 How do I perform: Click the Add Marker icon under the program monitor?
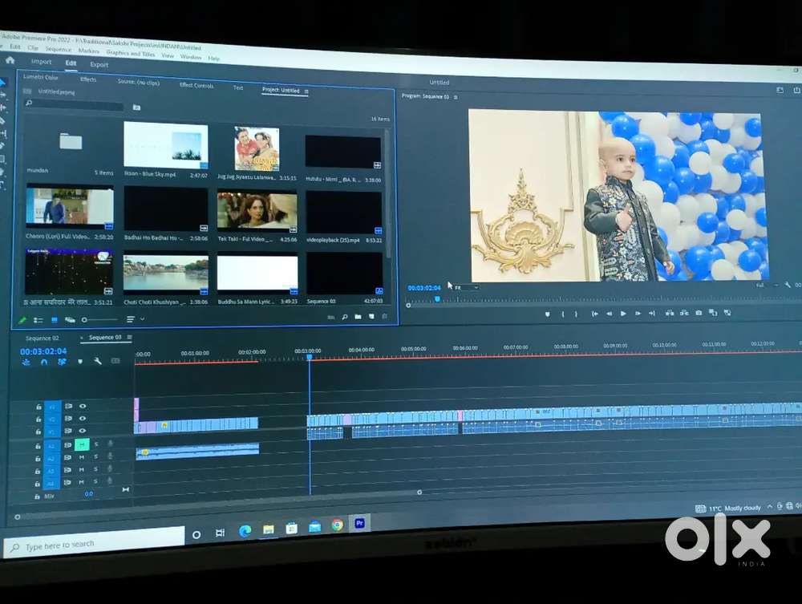coord(547,314)
